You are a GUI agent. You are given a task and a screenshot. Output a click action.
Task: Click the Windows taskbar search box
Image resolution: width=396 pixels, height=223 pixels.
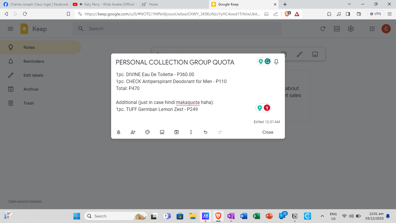point(116,216)
